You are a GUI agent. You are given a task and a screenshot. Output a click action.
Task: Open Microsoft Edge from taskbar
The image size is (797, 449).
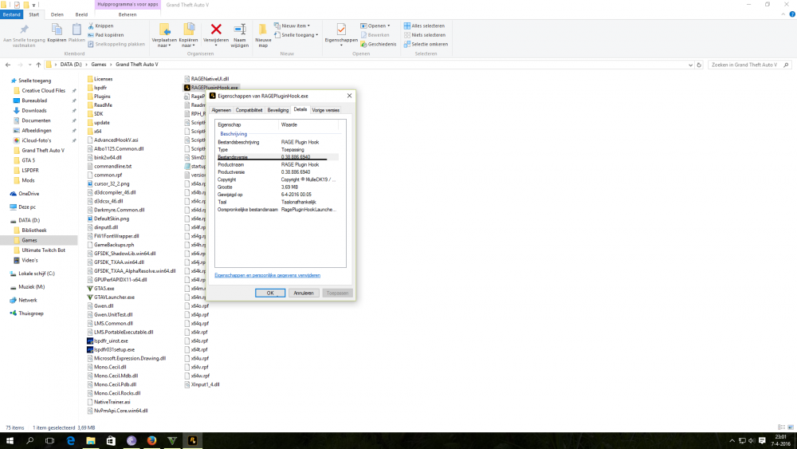[x=70, y=440]
